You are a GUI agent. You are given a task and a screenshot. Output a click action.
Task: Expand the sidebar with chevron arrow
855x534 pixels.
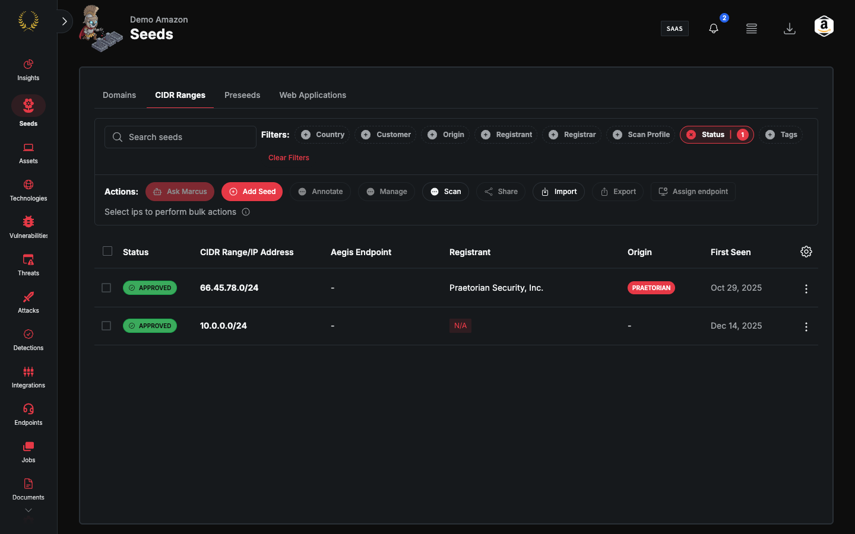tap(64, 21)
